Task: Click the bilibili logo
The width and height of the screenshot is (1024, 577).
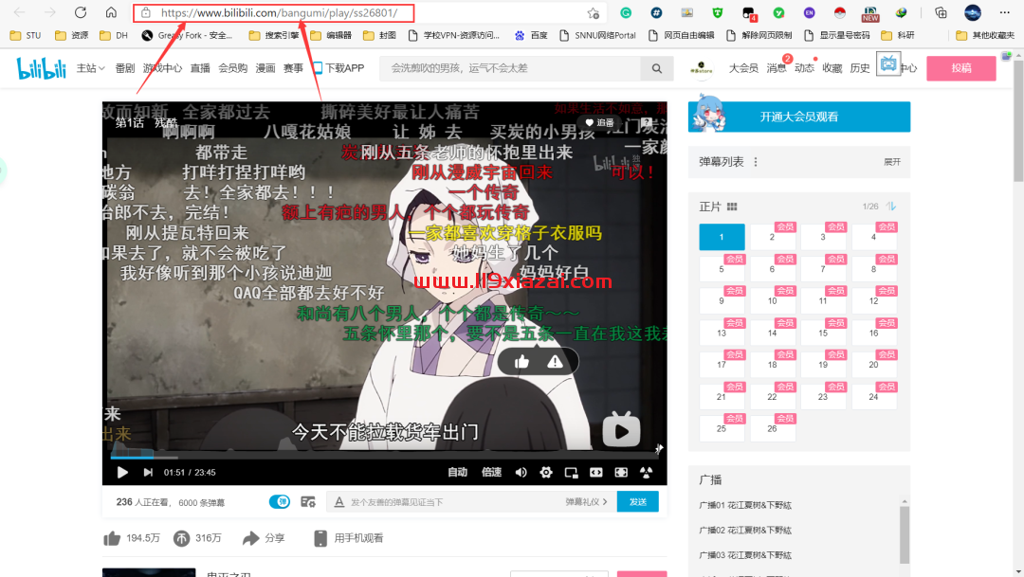Action: [x=41, y=68]
